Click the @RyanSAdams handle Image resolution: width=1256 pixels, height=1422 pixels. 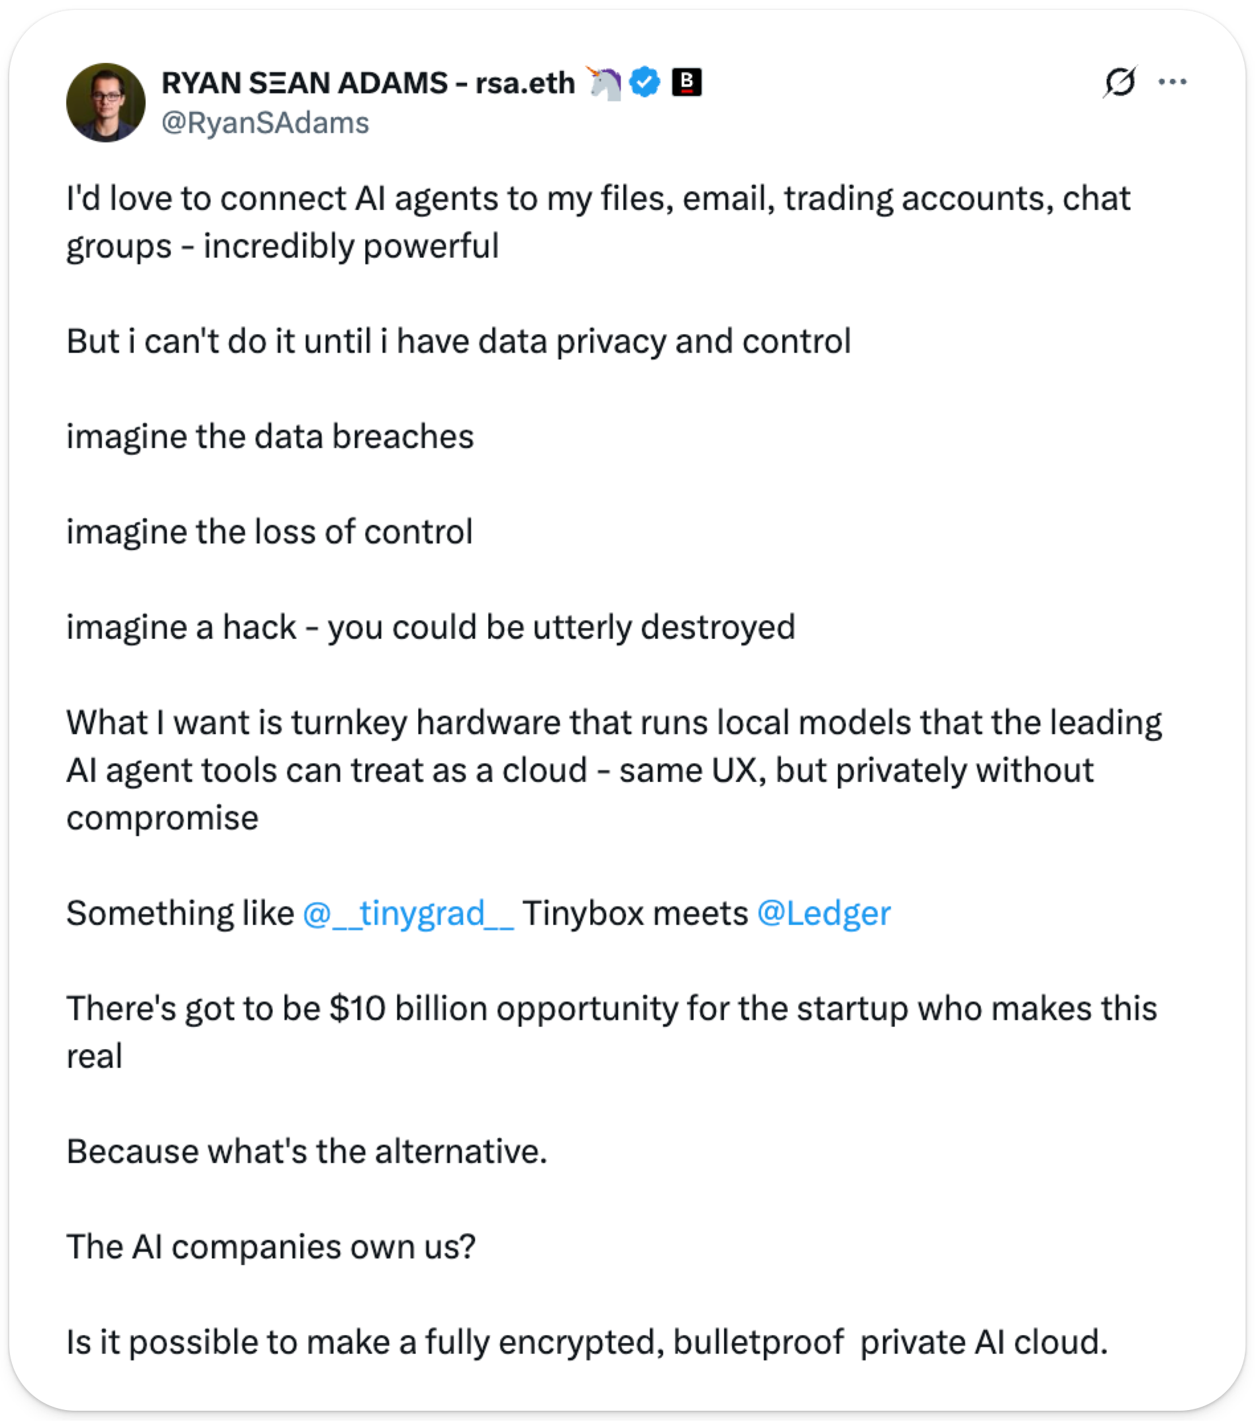[x=265, y=123]
